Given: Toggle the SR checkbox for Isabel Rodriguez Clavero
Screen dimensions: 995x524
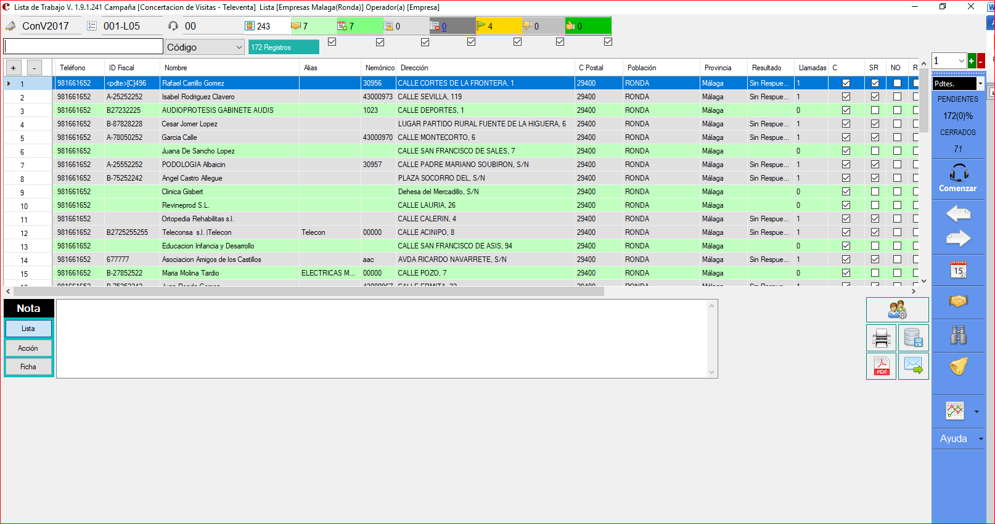Looking at the screenshot, I should click(875, 97).
